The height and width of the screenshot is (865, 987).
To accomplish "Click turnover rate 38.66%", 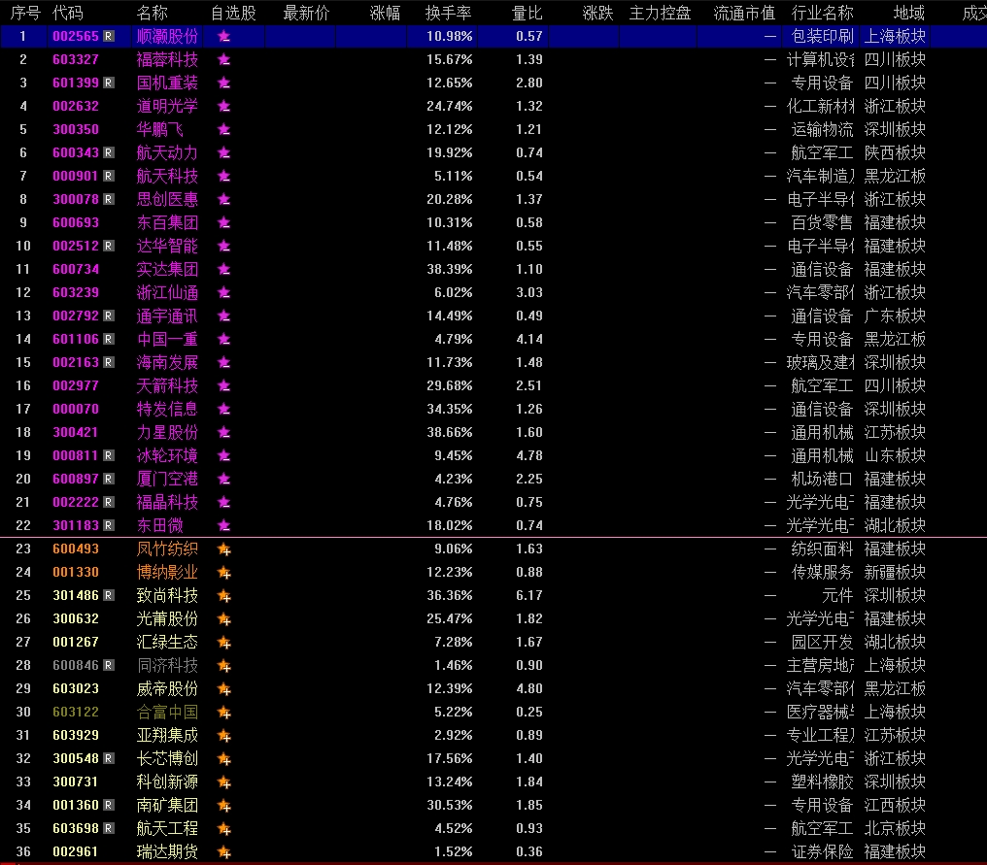I will coord(450,432).
